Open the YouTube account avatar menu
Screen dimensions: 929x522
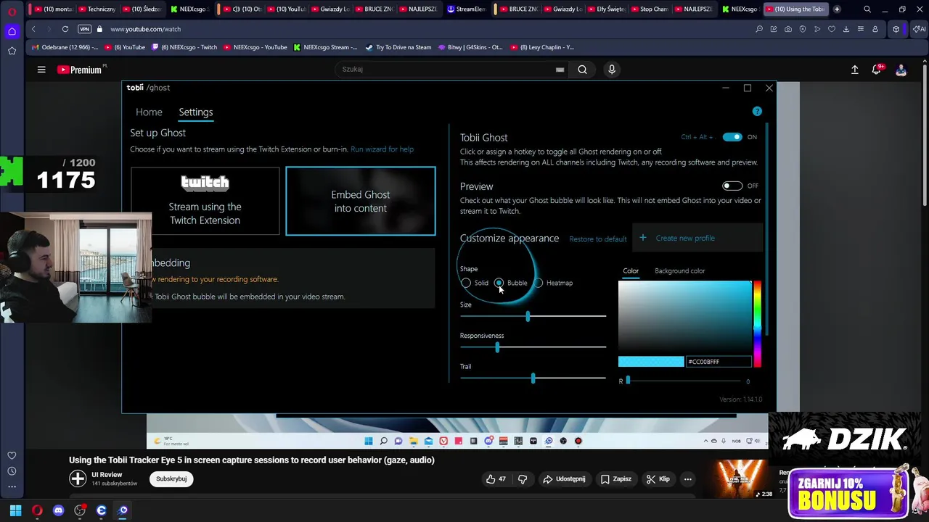(901, 70)
